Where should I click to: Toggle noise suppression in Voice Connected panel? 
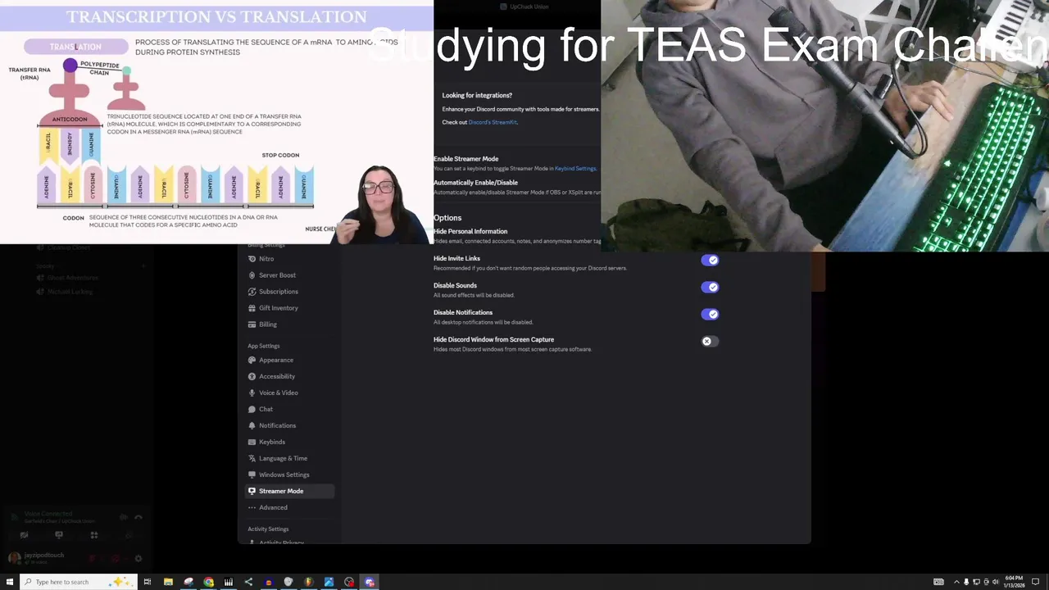click(x=123, y=517)
